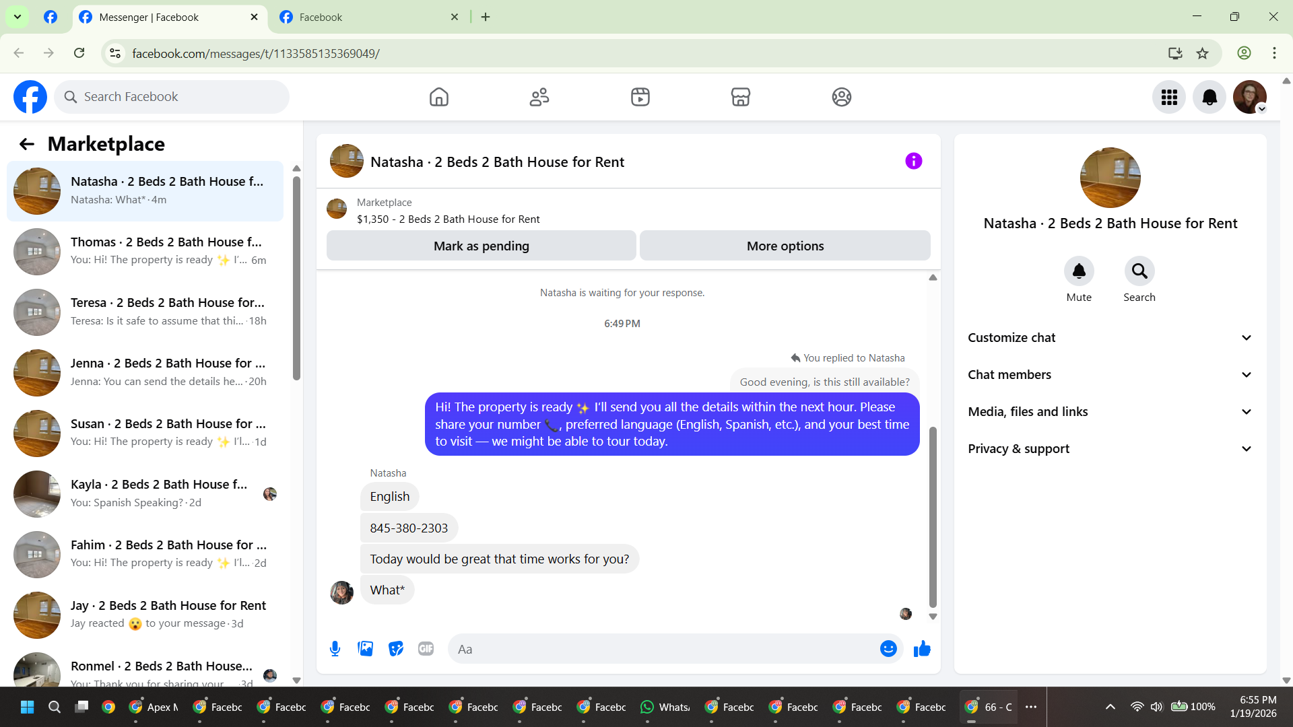
Task: Open the Thomas conversation in the list
Action: click(x=145, y=252)
